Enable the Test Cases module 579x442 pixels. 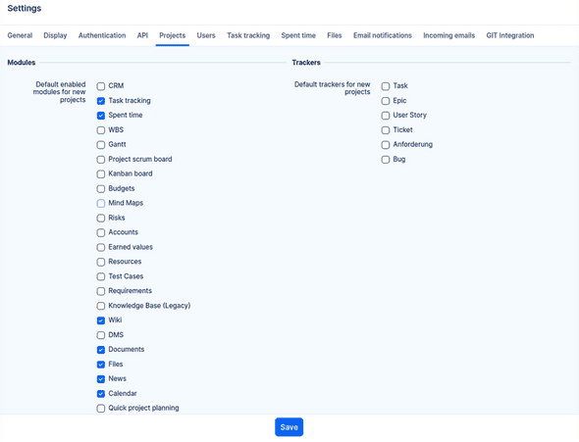pyautogui.click(x=101, y=276)
